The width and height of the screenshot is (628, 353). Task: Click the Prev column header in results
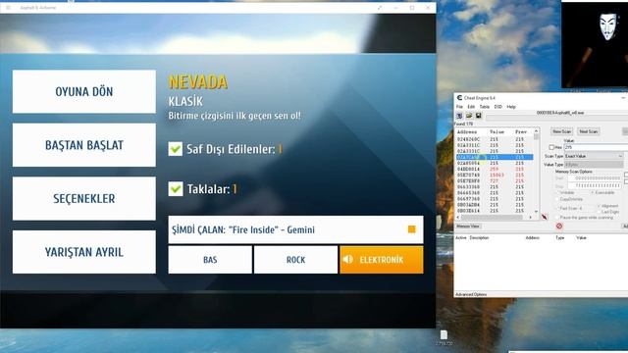(x=521, y=131)
